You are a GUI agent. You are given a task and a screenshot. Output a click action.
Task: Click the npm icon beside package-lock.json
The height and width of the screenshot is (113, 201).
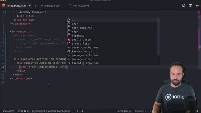click(x=69, y=55)
